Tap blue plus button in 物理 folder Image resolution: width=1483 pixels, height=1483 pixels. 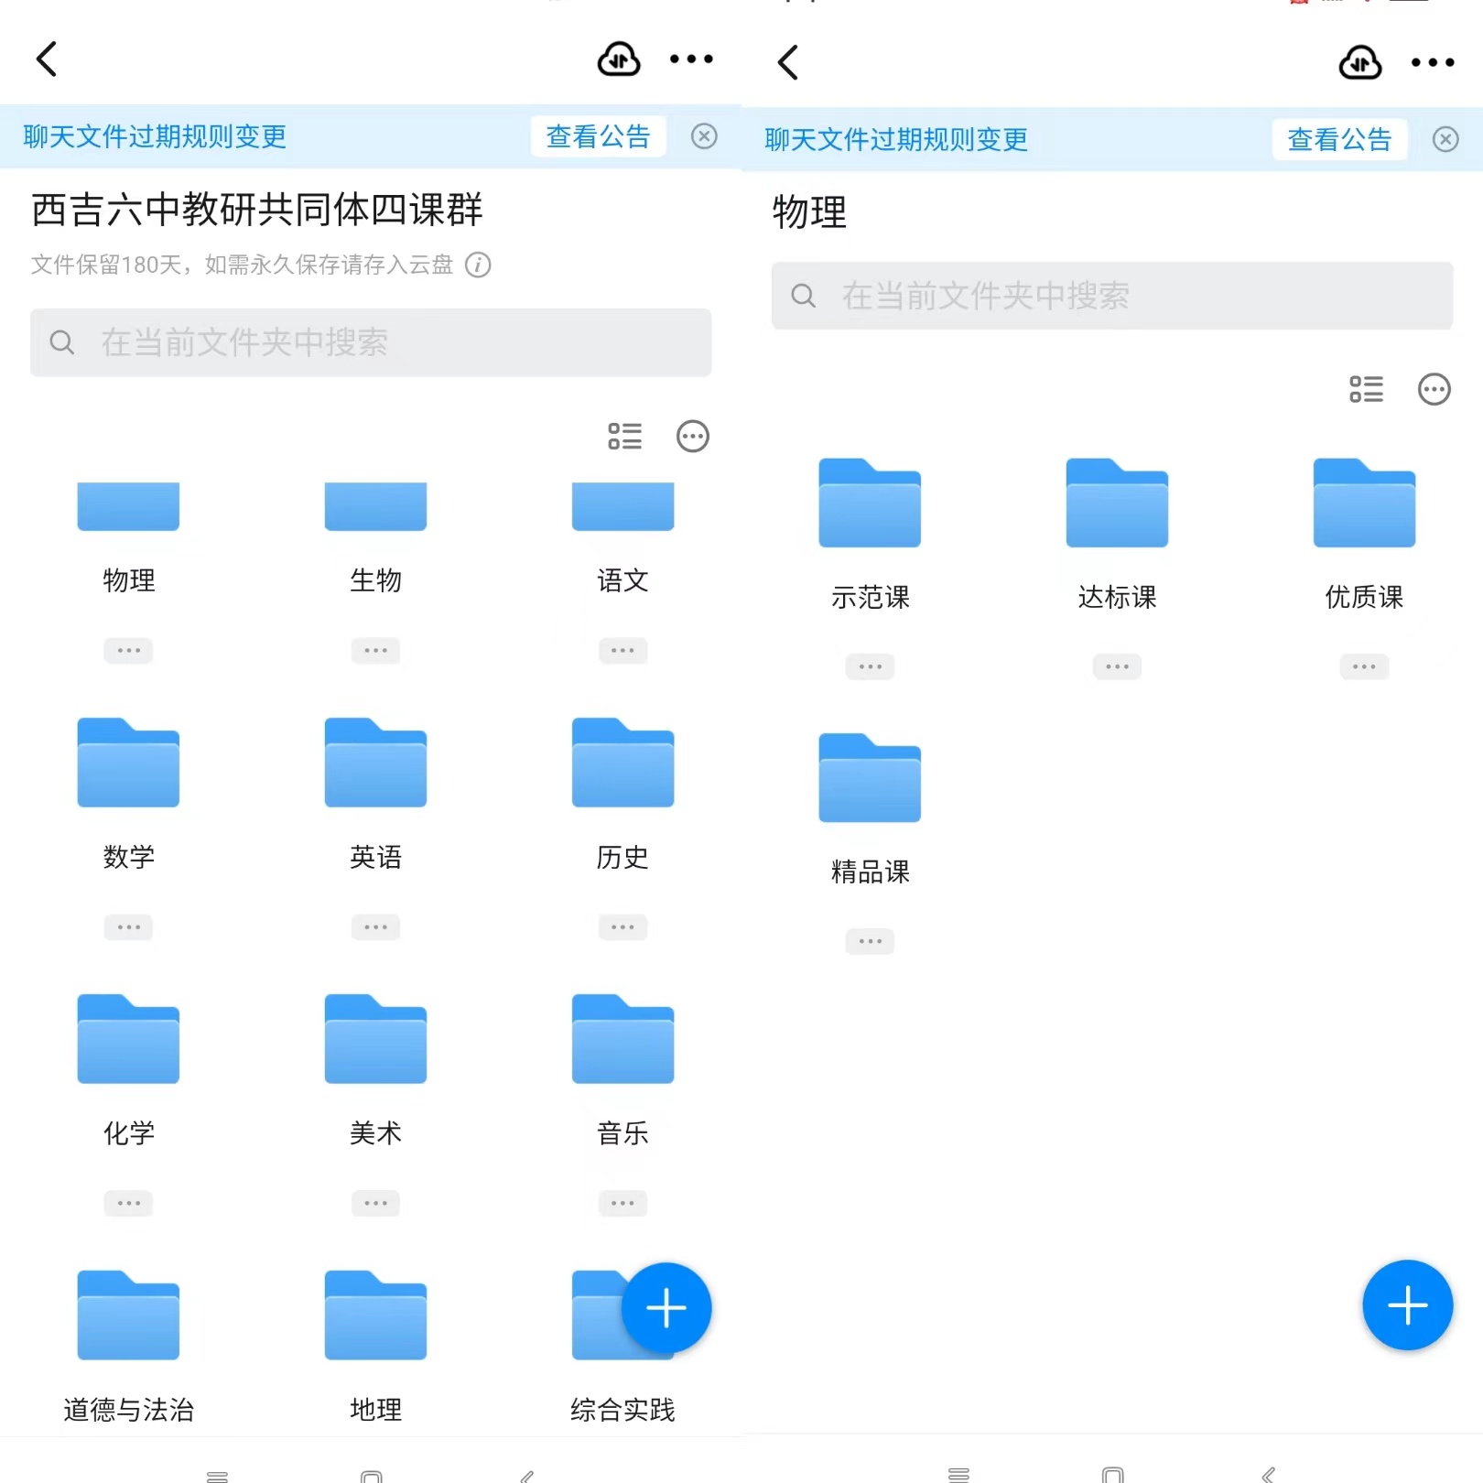(1407, 1305)
